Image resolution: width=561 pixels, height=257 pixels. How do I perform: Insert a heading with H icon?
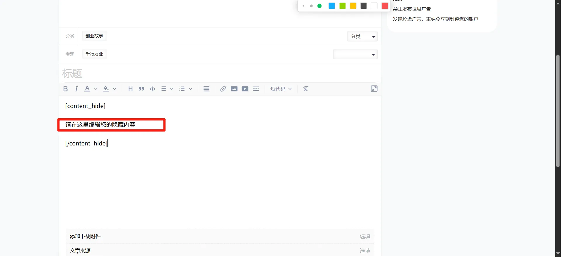pyautogui.click(x=131, y=89)
